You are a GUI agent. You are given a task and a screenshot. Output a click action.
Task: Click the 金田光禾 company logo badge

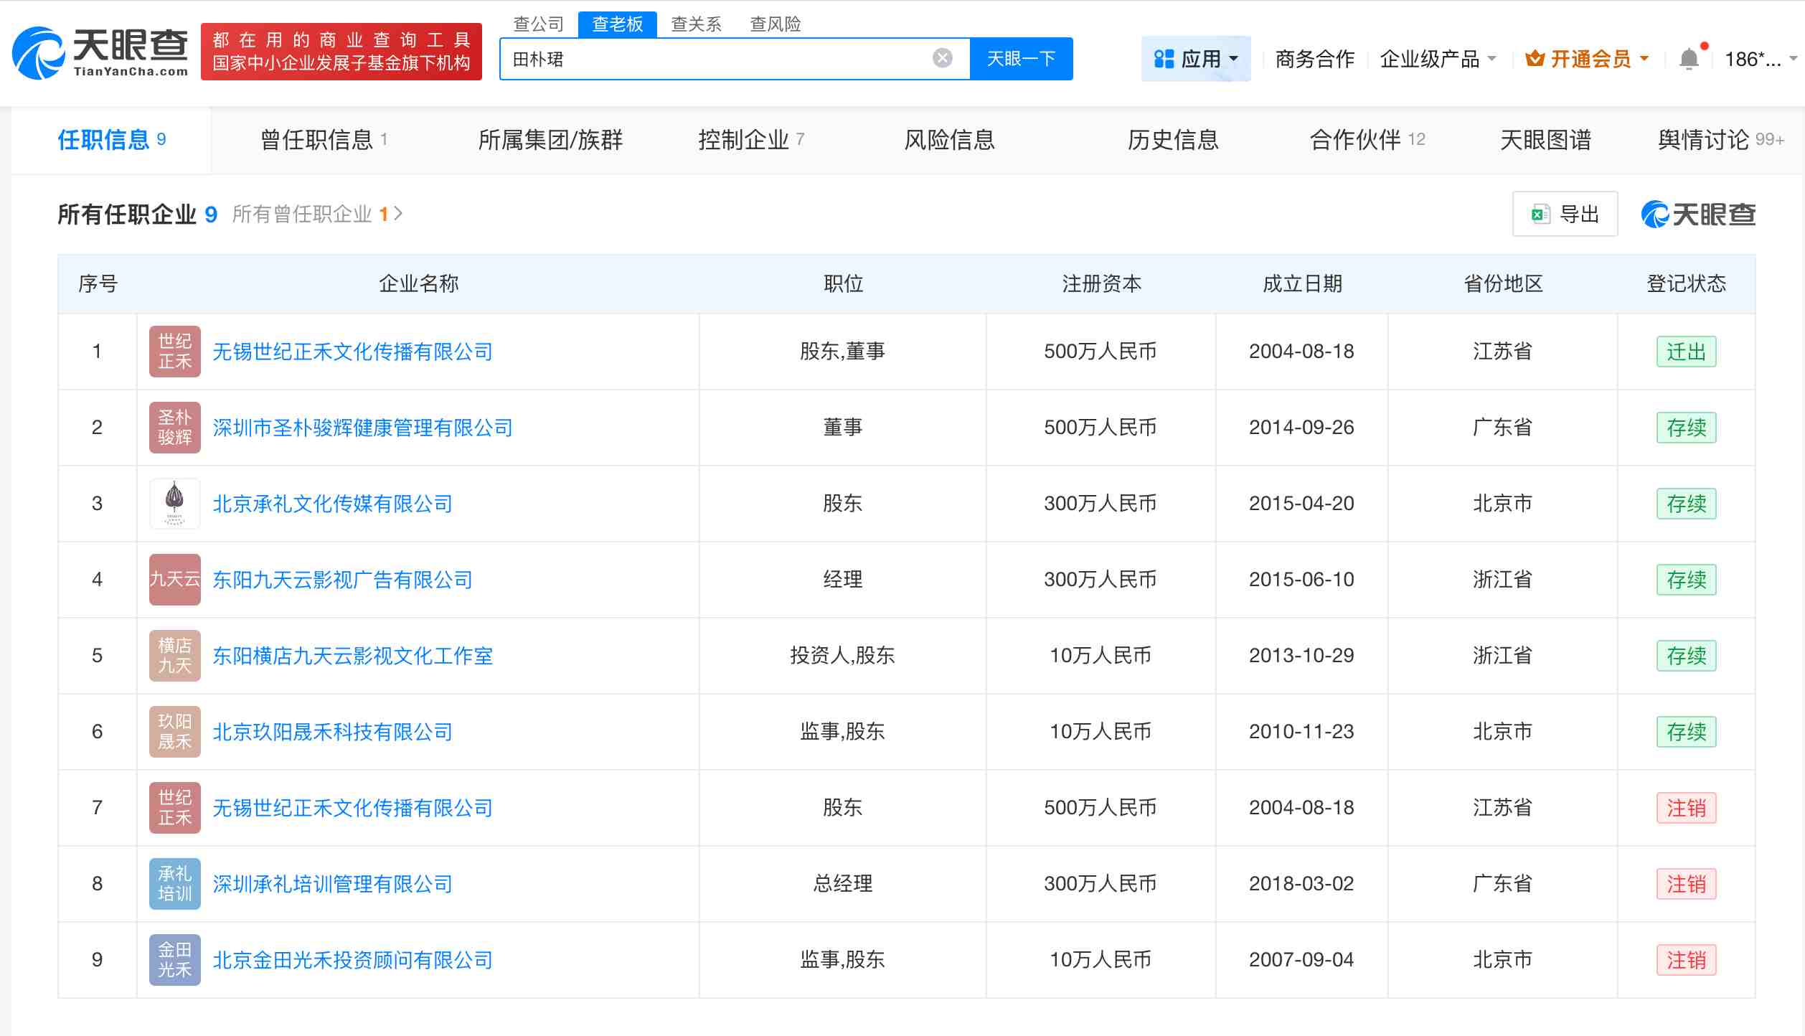(174, 959)
